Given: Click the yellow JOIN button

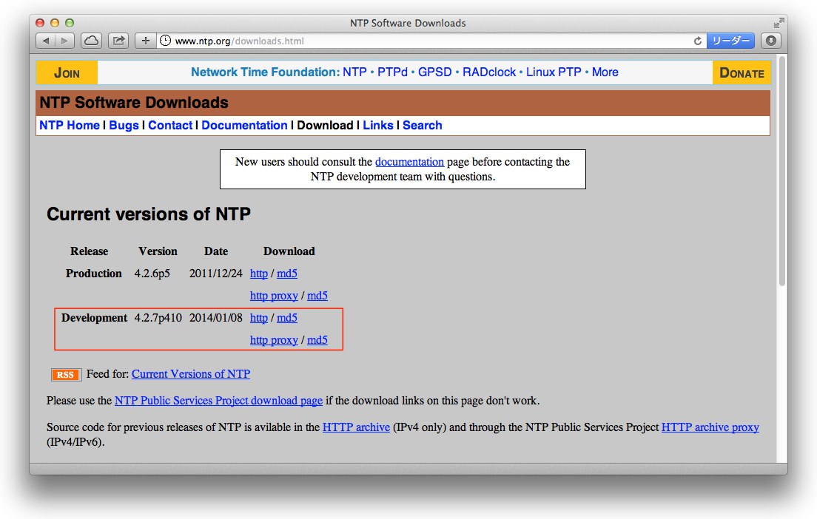Looking at the screenshot, I should click(x=67, y=72).
